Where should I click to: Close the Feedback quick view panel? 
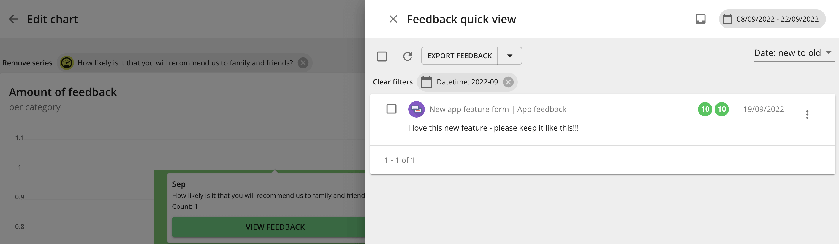393,19
